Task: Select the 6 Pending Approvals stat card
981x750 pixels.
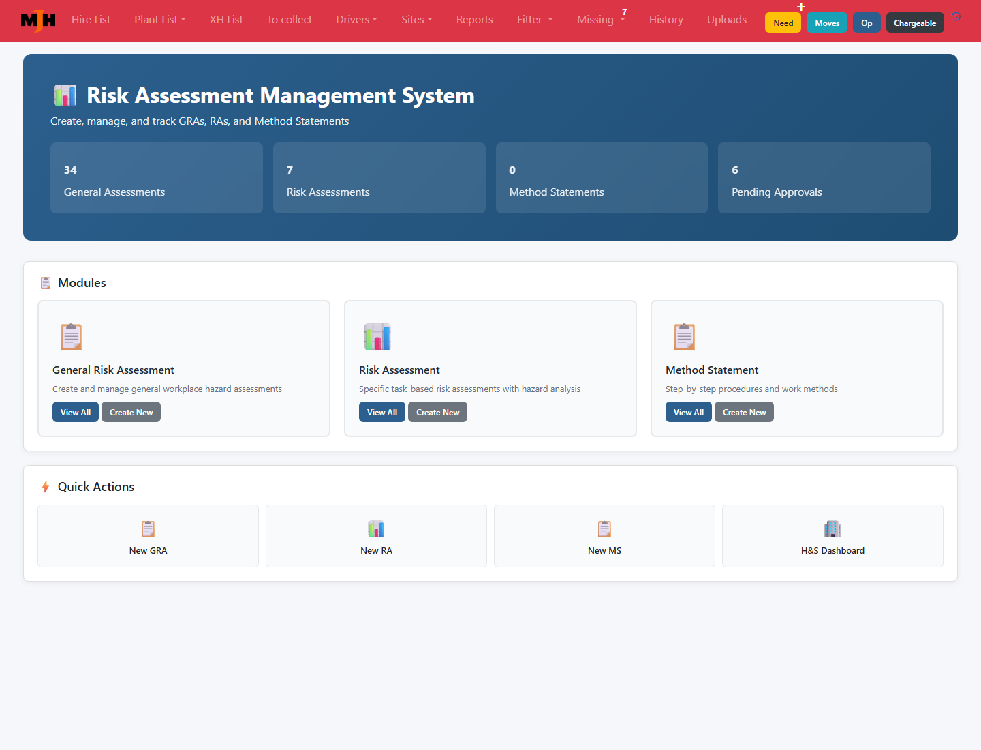Action: [824, 178]
